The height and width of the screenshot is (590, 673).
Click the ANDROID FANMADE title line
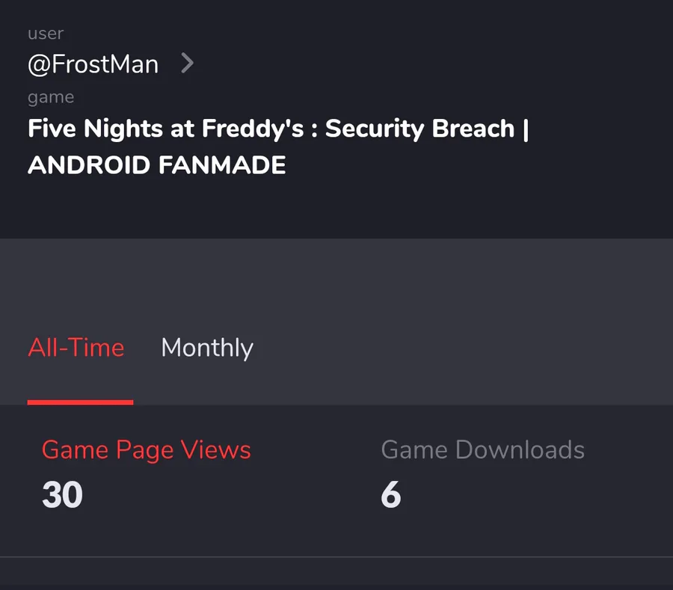point(157,165)
